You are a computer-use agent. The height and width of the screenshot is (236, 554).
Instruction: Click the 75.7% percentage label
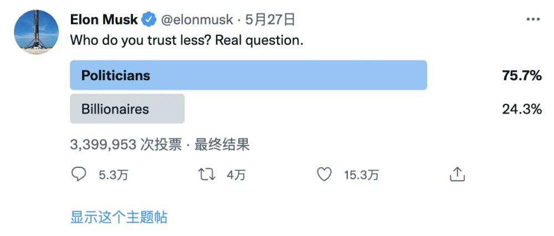pyautogui.click(x=522, y=75)
